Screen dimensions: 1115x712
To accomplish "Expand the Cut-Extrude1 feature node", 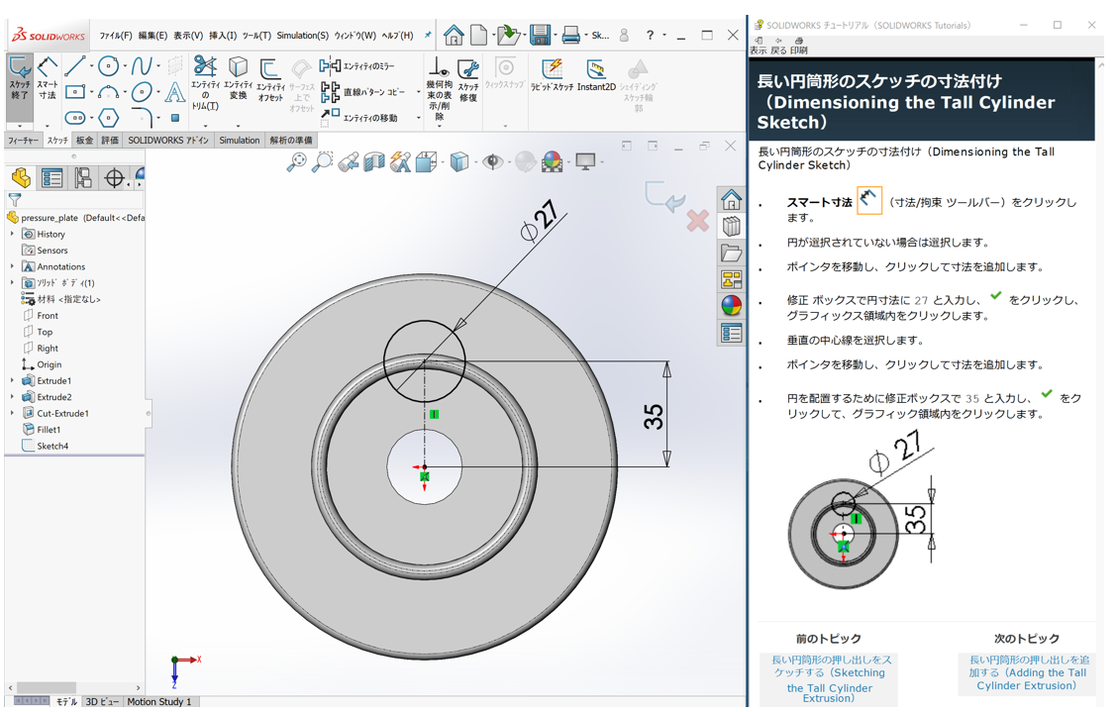I will [12, 413].
